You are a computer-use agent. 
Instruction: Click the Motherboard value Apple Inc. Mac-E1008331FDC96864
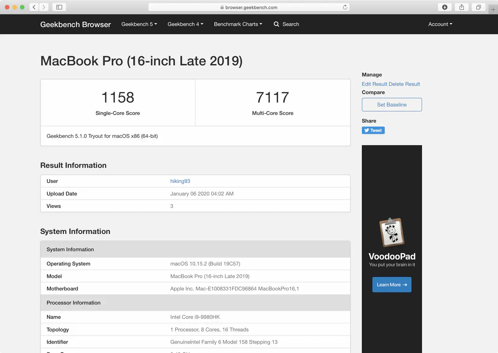point(235,289)
